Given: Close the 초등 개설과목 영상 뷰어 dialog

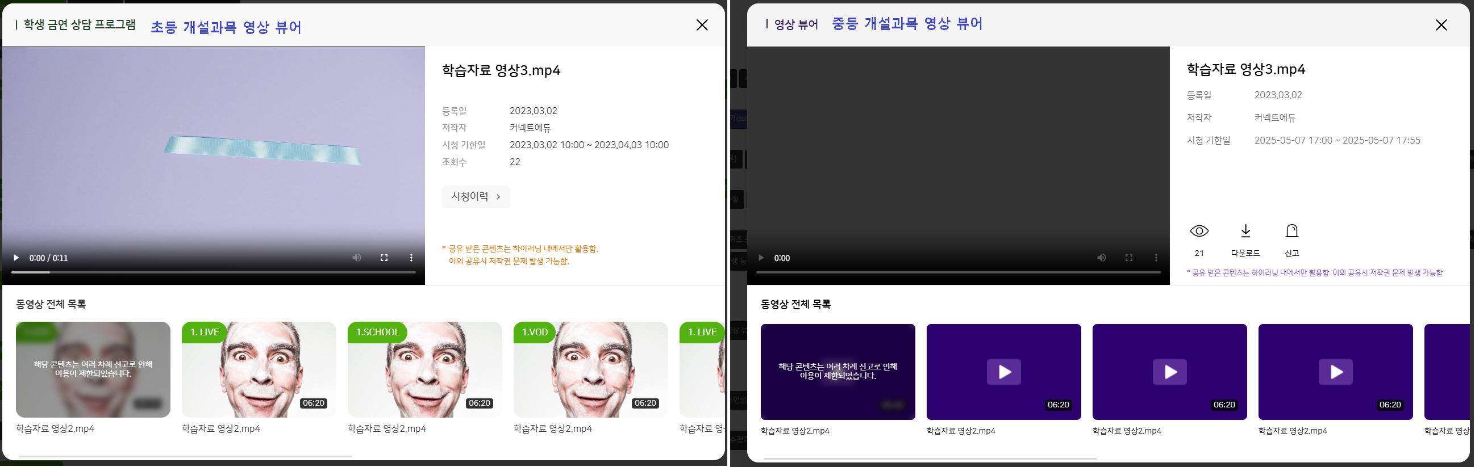Looking at the screenshot, I should pos(702,25).
